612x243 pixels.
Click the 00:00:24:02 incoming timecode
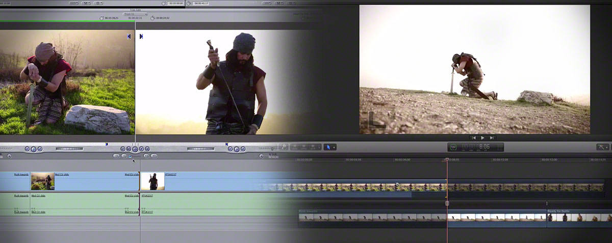[163, 18]
